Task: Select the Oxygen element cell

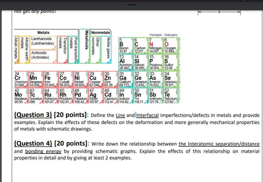Action: click(x=171, y=45)
